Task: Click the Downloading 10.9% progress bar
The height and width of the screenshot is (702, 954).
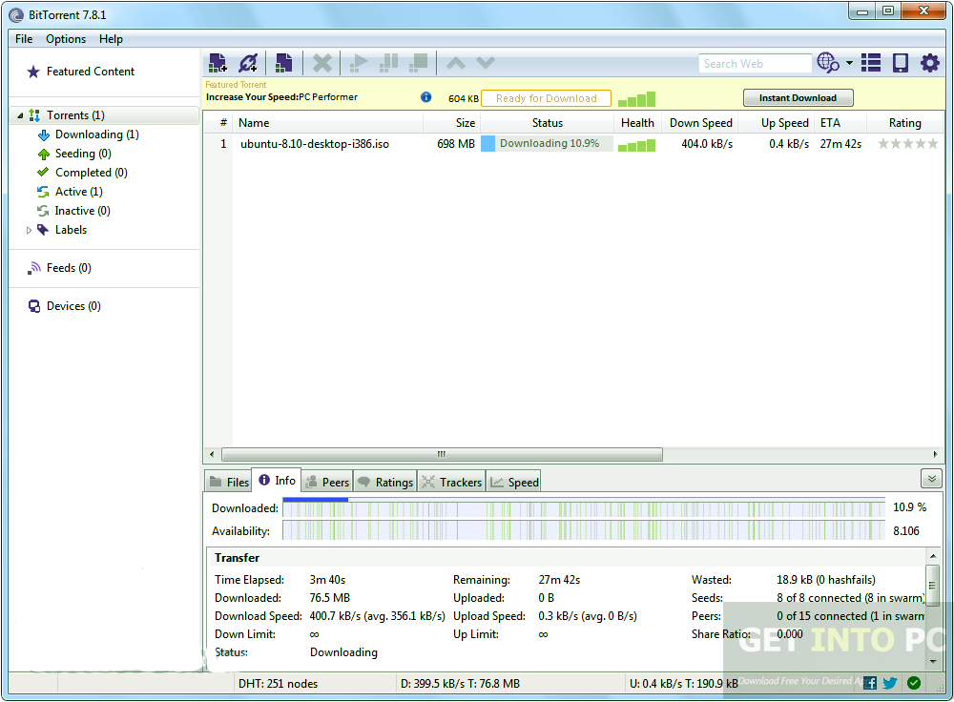Action: click(x=547, y=144)
